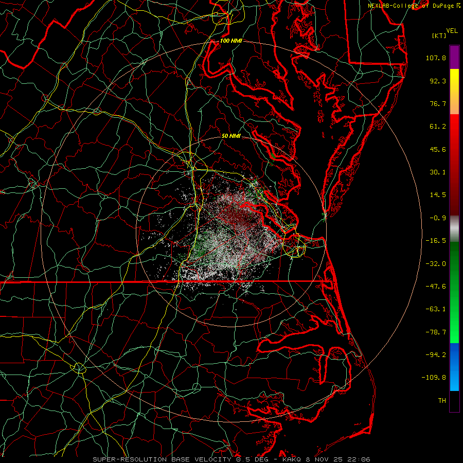Click the 50 NMI range ring label
Screen dimensions: 463x463
[231, 136]
